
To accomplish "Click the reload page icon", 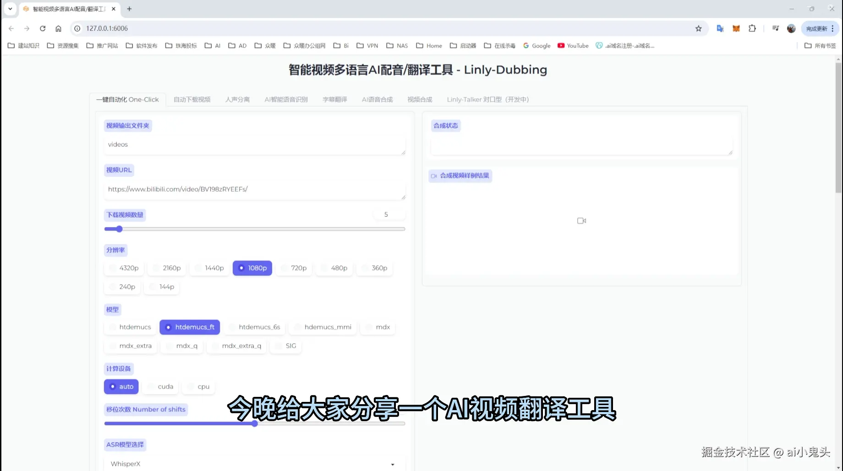I will pyautogui.click(x=43, y=28).
